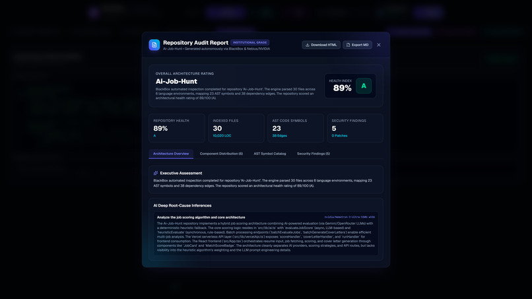Open the Architecture Overview tab
The height and width of the screenshot is (299, 532).
(171, 154)
